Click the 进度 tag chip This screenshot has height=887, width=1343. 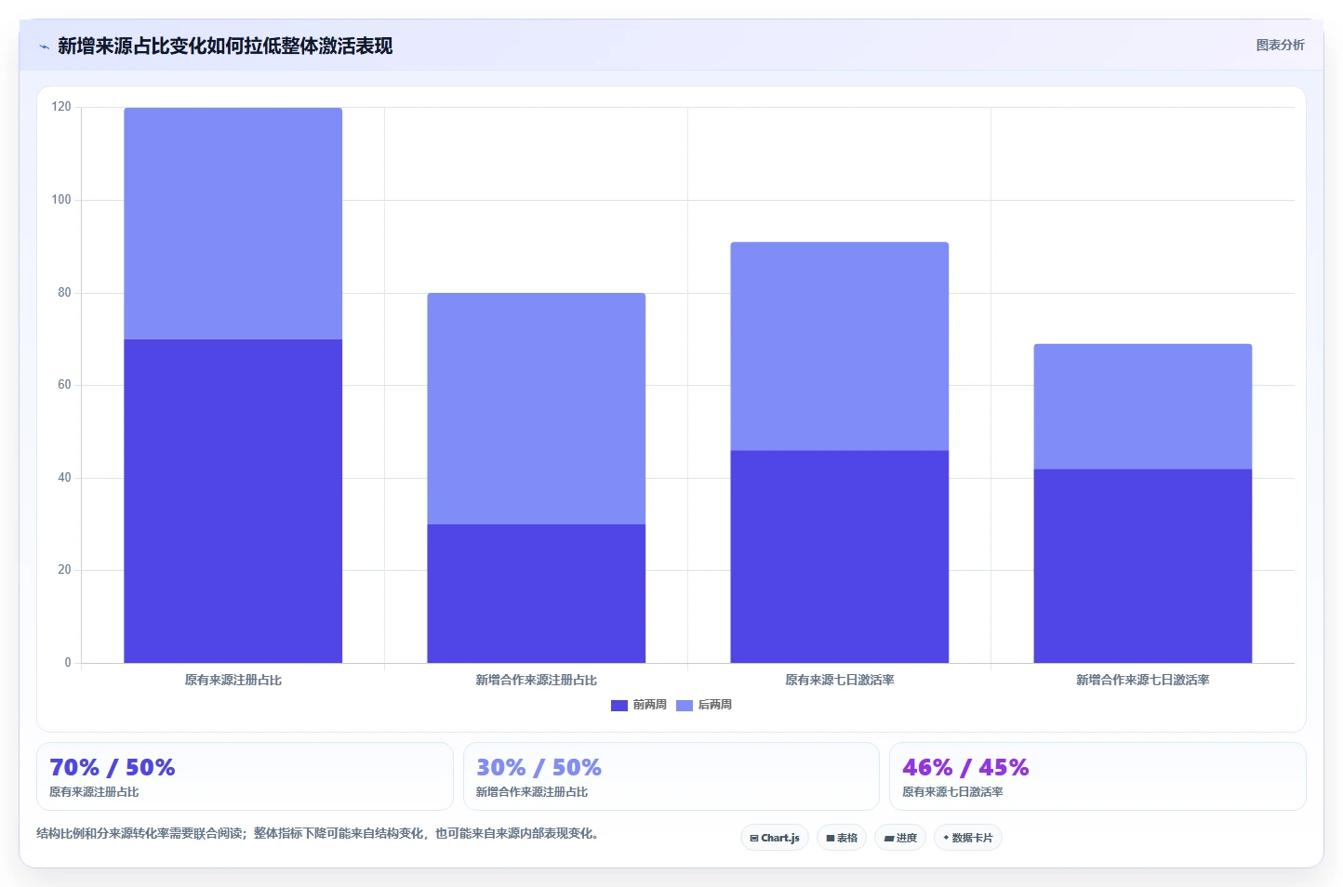(900, 838)
